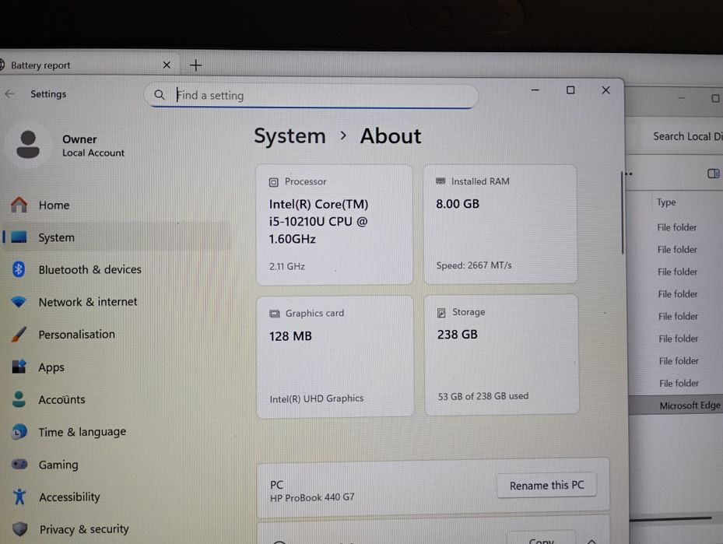The image size is (723, 544).
Task: Minimize the Settings window
Action: click(535, 90)
